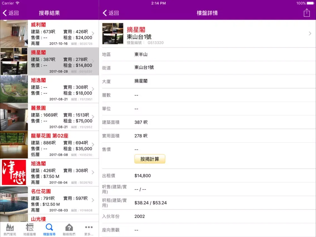
Task: Tap the 摘星閣 photo thumbnail in detail header
Action: click(x=113, y=34)
